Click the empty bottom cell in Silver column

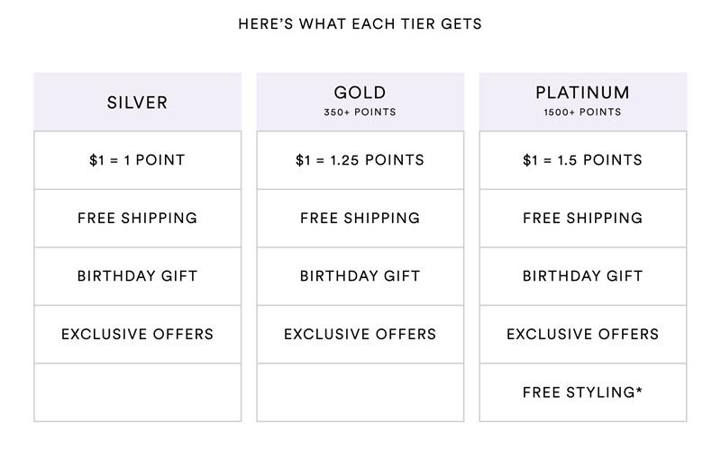click(137, 392)
